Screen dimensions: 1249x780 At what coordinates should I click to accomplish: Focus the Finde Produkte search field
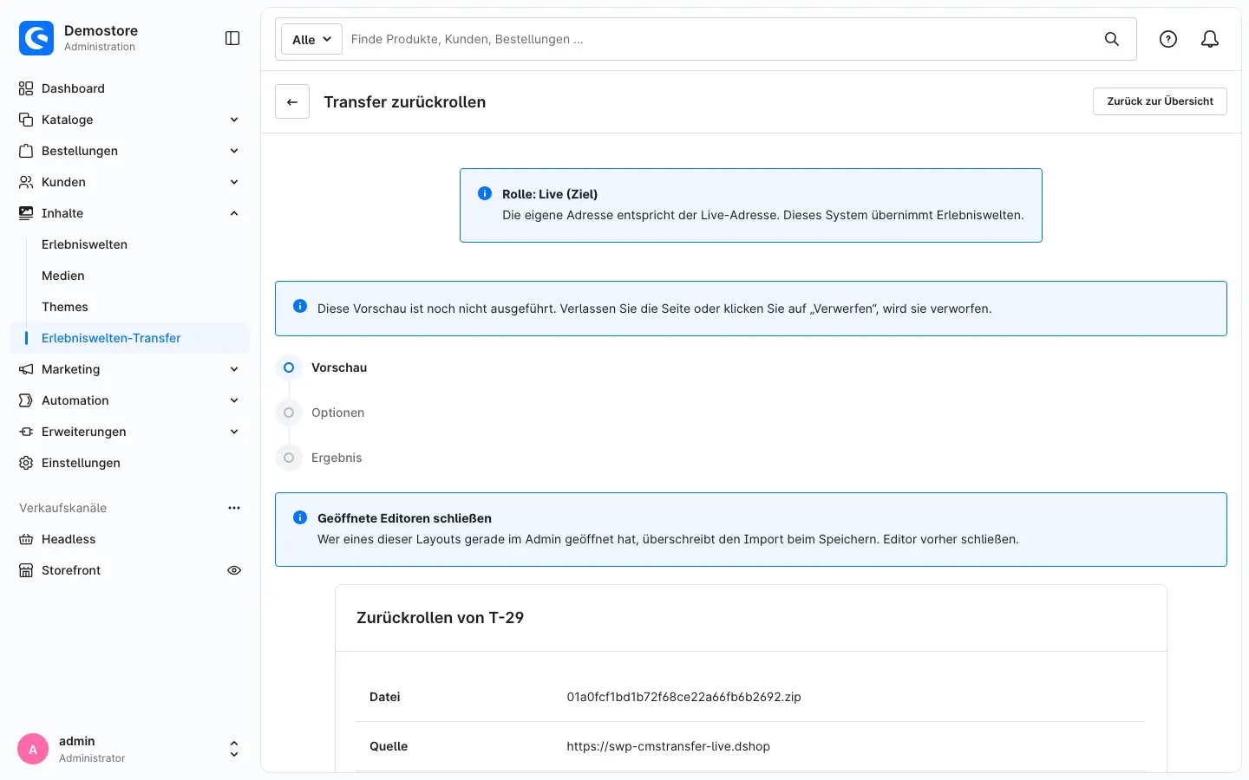click(x=720, y=39)
